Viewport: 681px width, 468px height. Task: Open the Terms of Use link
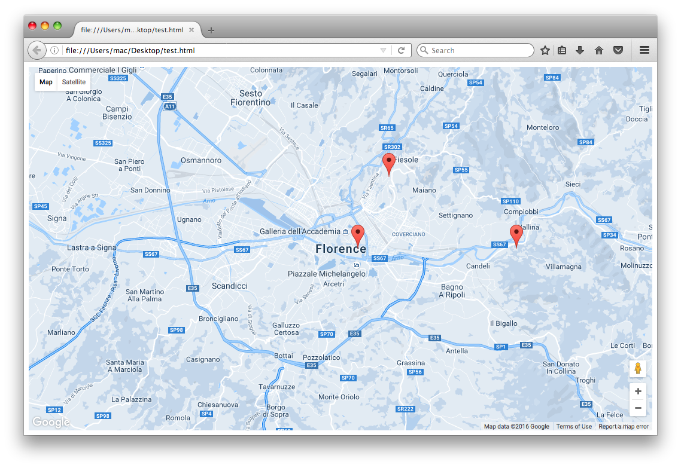coord(574,426)
